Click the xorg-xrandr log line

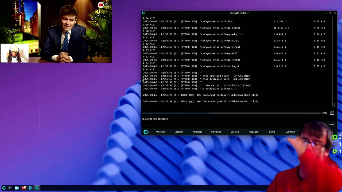(234, 60)
